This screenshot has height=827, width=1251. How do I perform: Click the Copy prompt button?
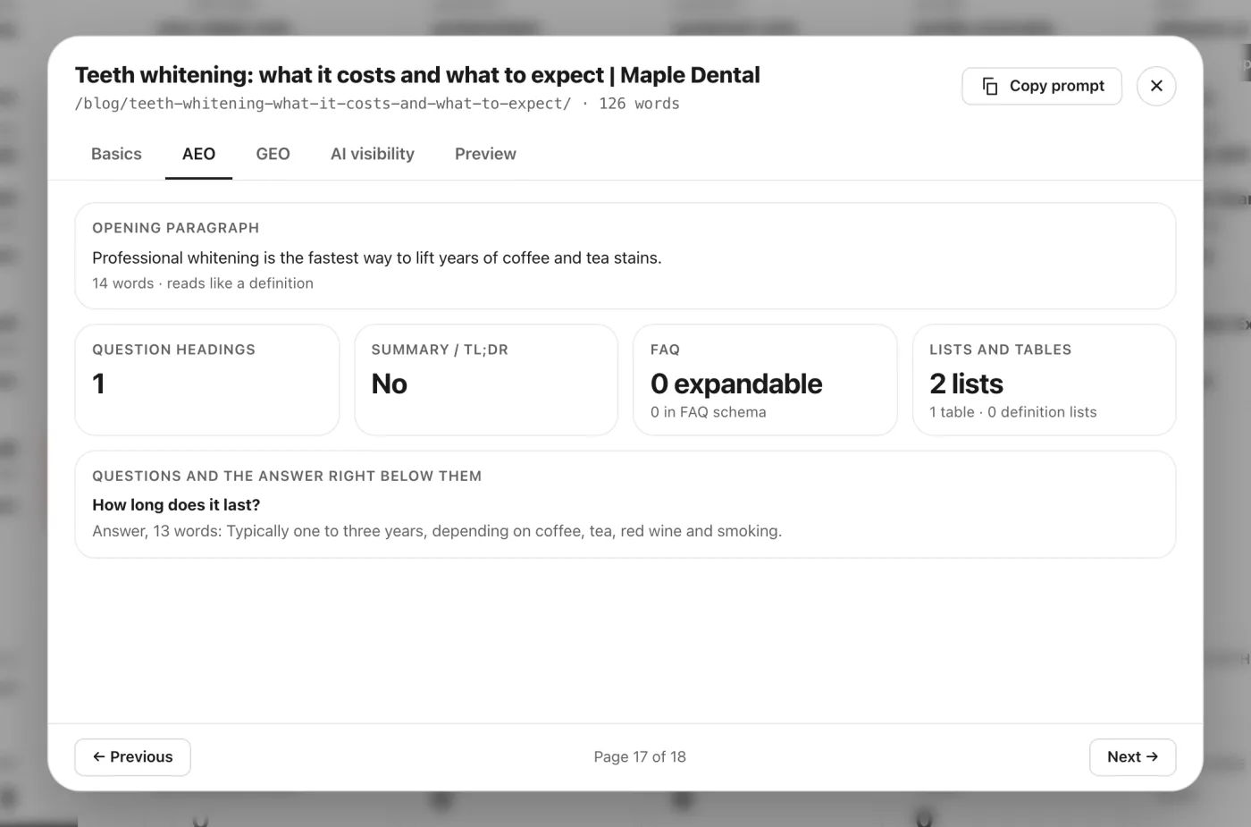tap(1042, 86)
